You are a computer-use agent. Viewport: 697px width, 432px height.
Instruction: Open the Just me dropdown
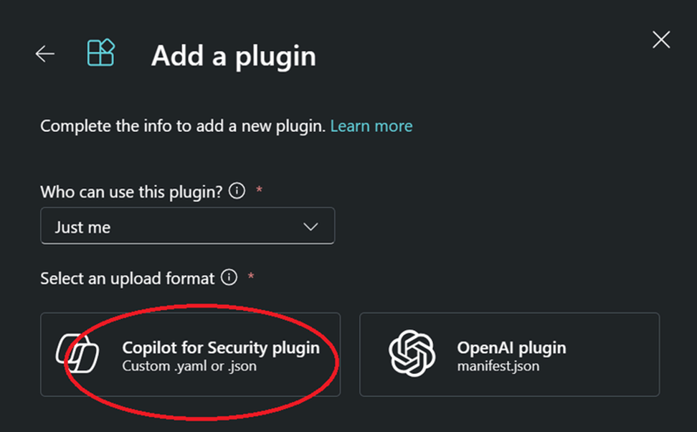188,225
